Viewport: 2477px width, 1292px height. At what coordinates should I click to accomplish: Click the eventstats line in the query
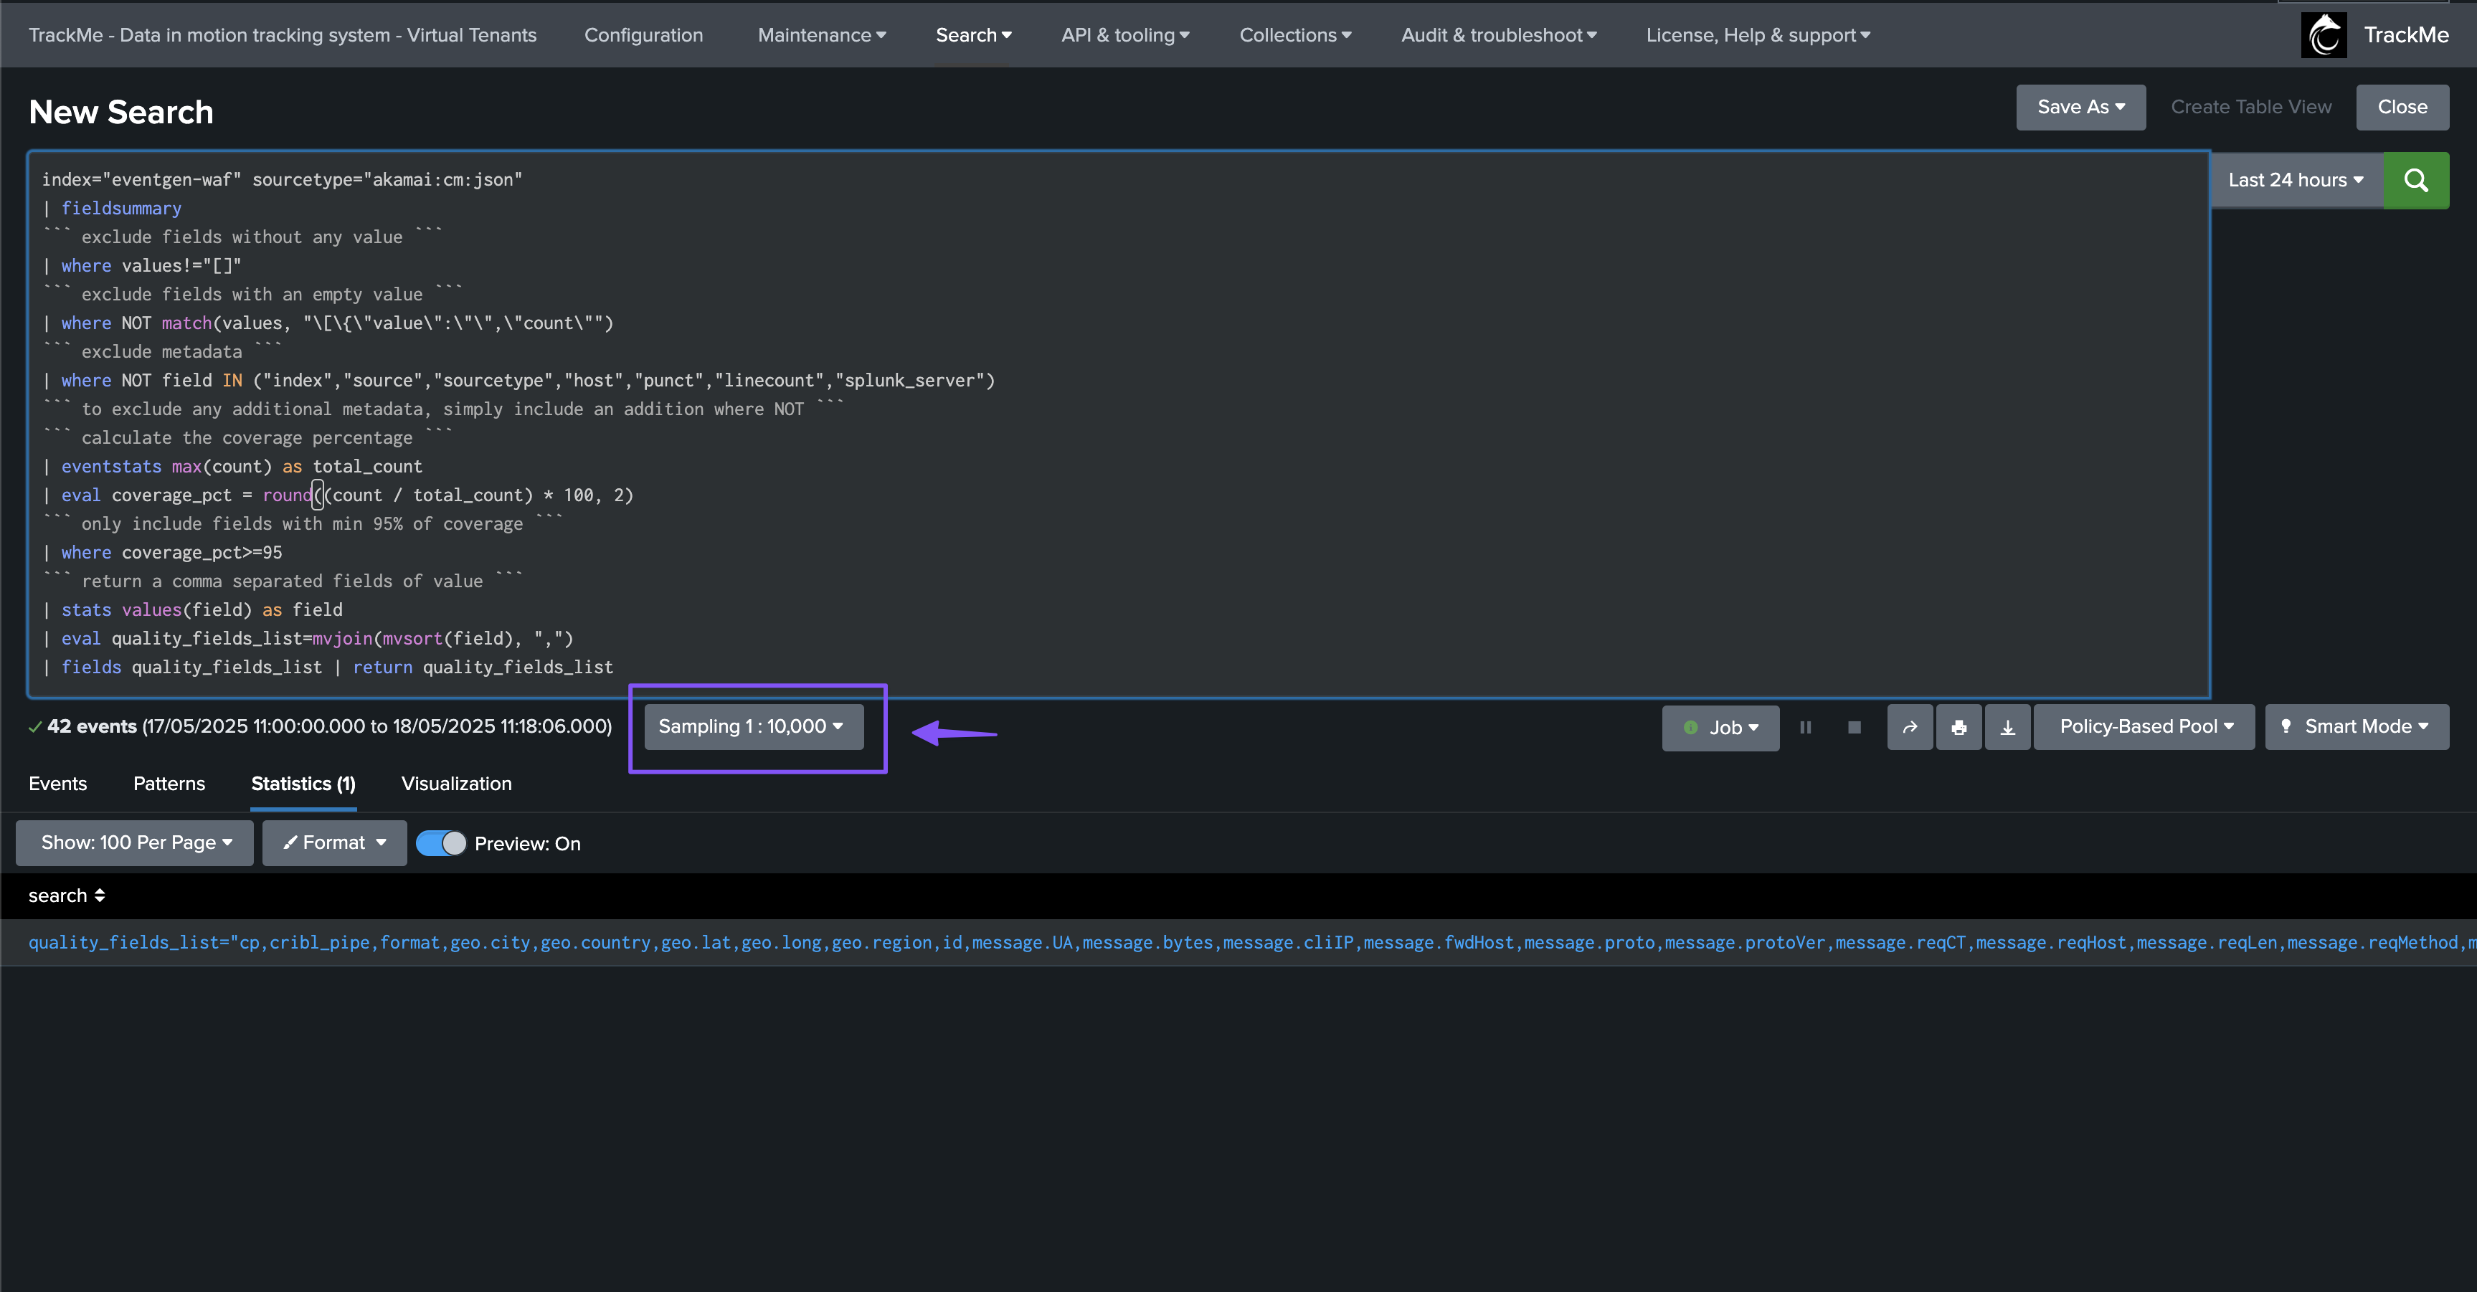[232, 466]
